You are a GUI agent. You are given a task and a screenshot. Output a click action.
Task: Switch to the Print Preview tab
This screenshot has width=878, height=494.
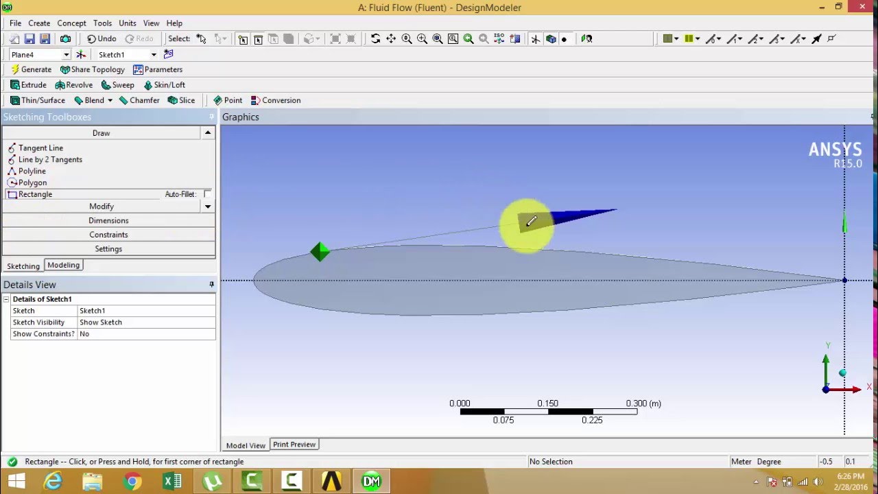click(294, 445)
